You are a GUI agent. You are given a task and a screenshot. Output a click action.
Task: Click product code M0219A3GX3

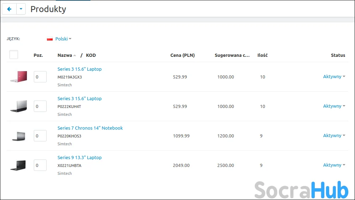(69, 77)
